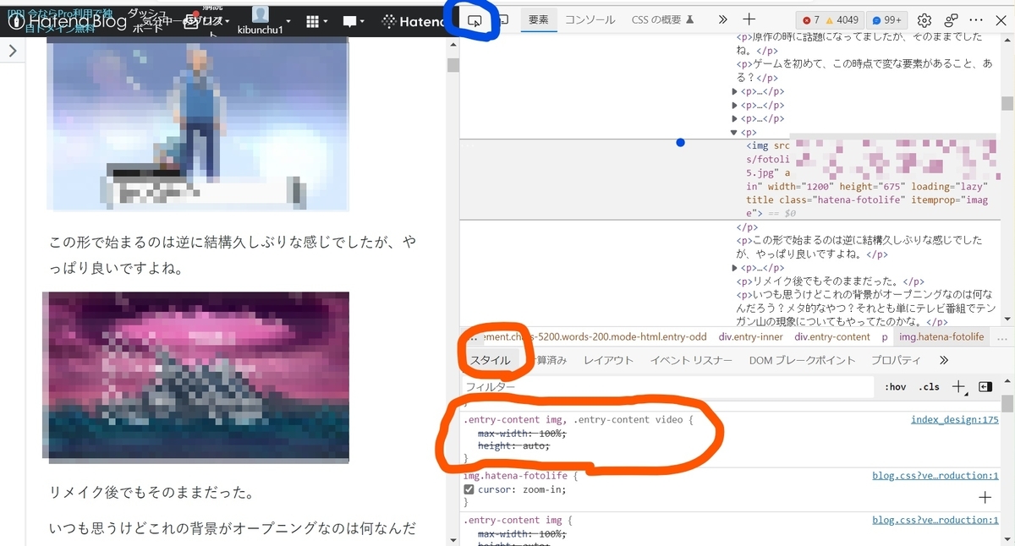Toggle the computed styles sidebar icon
1015x546 pixels.
(985, 387)
